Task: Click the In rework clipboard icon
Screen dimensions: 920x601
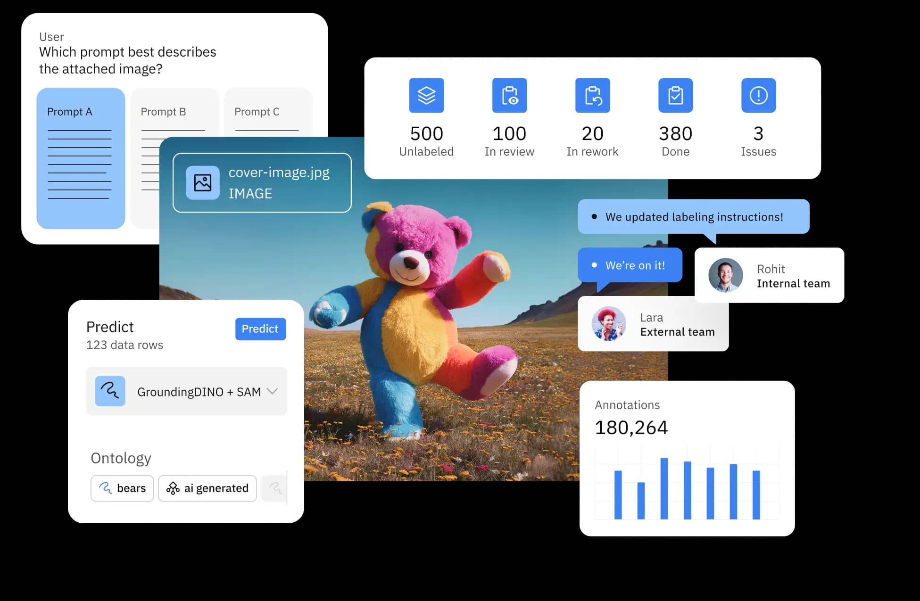Action: [x=592, y=95]
